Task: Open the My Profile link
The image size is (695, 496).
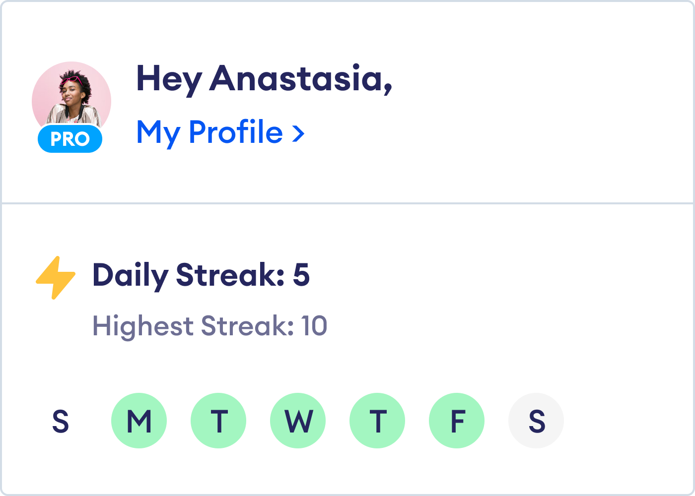Action: coord(209,132)
